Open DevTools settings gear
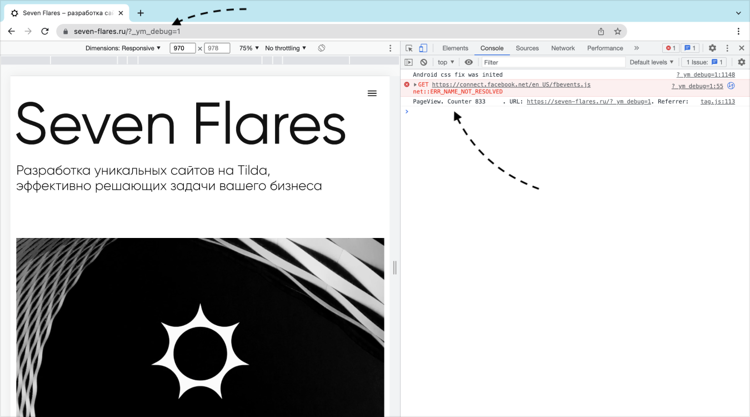The image size is (750, 417). (712, 48)
